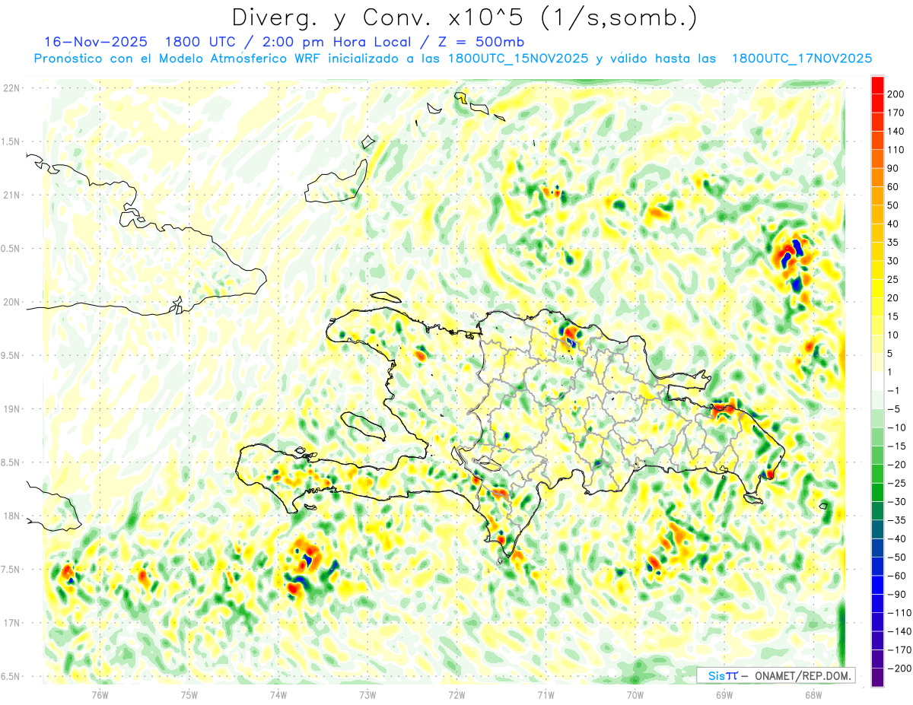Click the '170' value on the colorbar
This screenshot has height=705, width=913.
(897, 113)
